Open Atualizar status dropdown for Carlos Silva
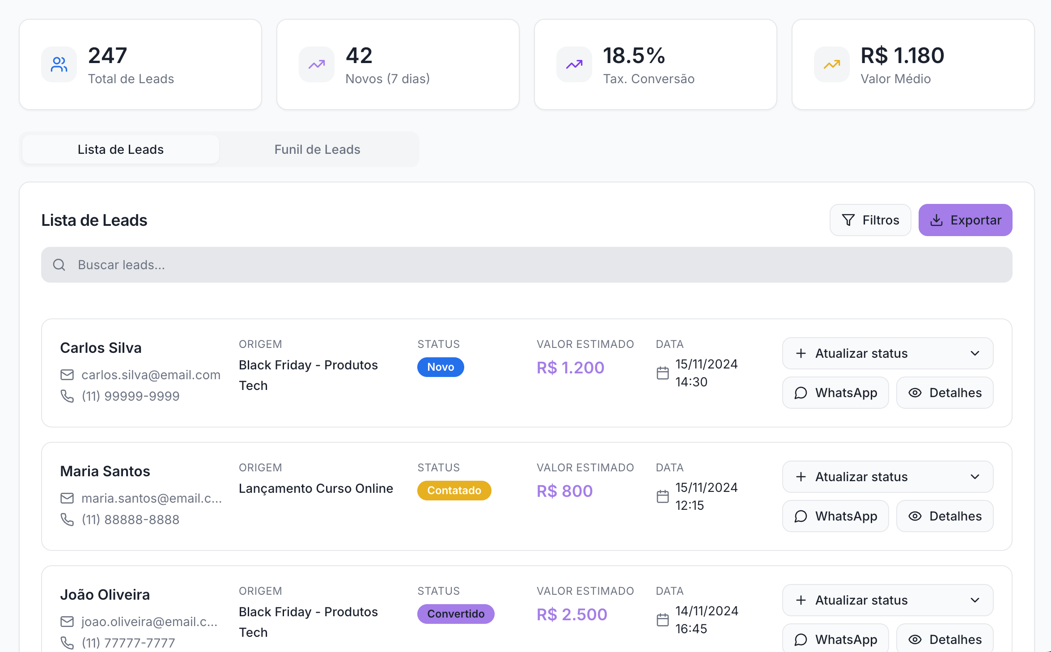 coord(887,353)
